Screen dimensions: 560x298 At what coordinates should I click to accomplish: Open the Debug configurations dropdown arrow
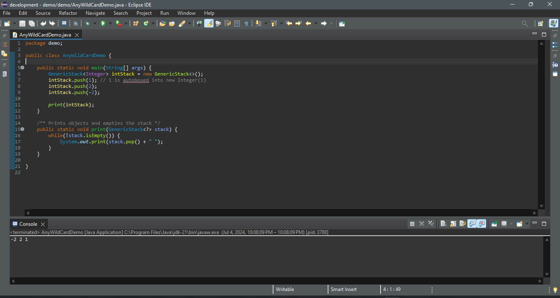(95, 24)
